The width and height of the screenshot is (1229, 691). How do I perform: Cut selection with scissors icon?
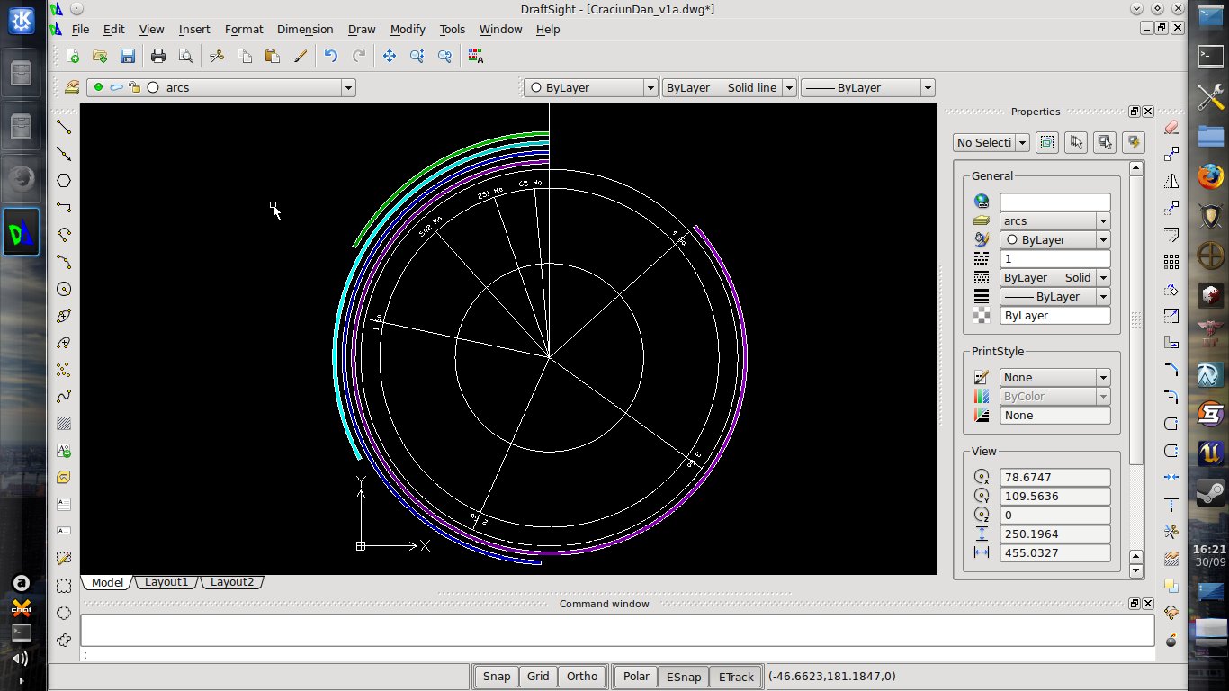click(x=217, y=56)
